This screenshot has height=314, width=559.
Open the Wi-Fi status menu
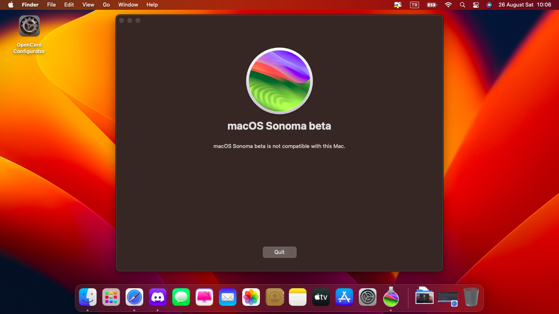tap(448, 5)
